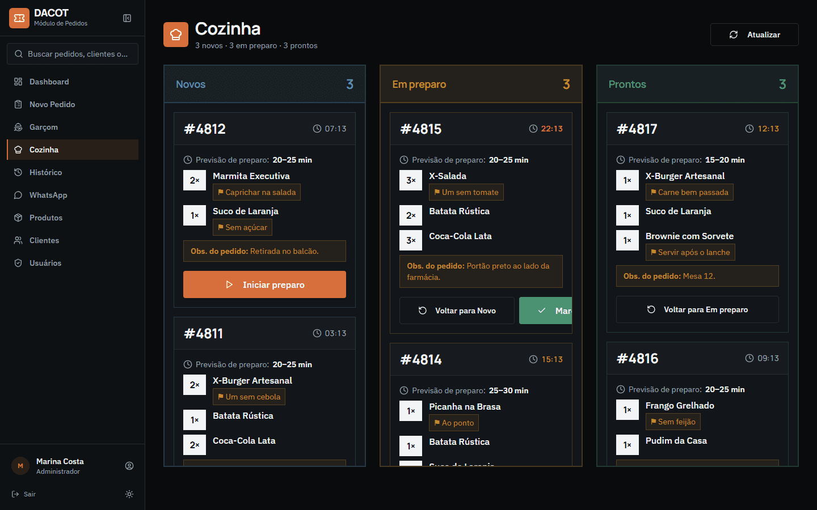Click the DACOT ticket logo
The height and width of the screenshot is (510, 817).
point(19,18)
